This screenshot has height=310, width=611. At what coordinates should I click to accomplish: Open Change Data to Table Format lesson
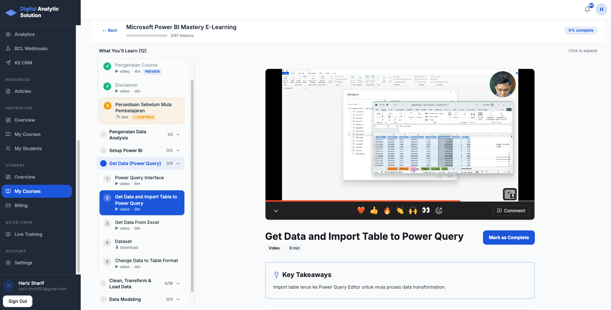142,263
